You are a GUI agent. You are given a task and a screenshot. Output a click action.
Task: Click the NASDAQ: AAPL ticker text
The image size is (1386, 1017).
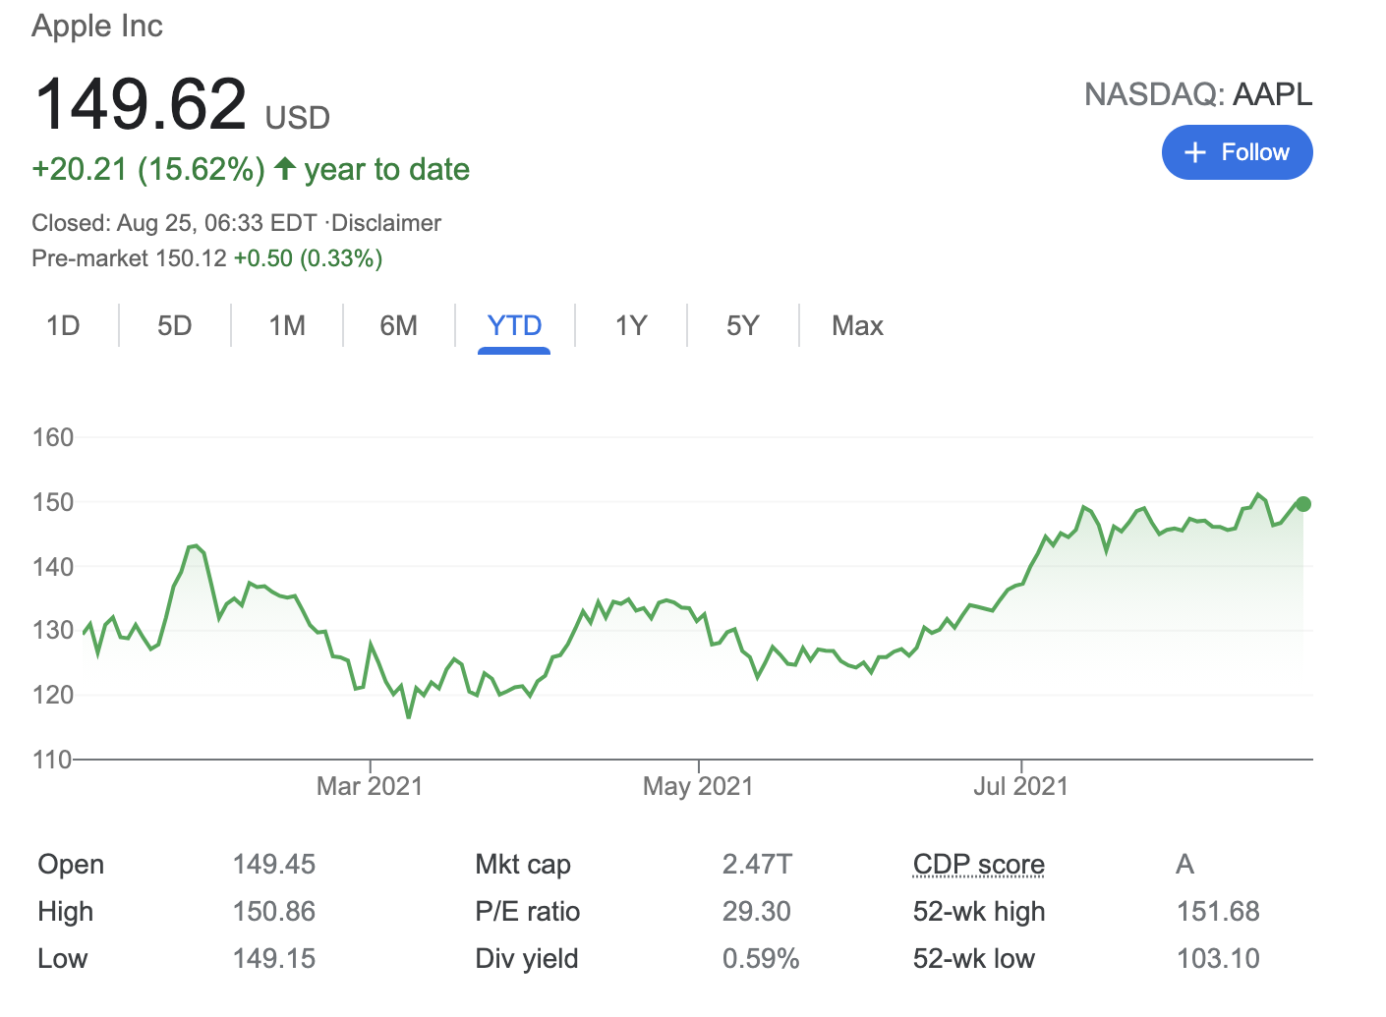(1198, 94)
